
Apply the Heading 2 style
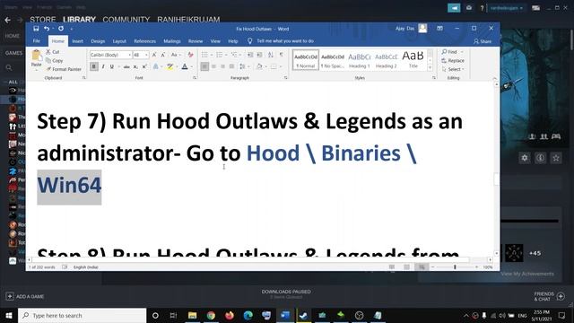point(386,60)
